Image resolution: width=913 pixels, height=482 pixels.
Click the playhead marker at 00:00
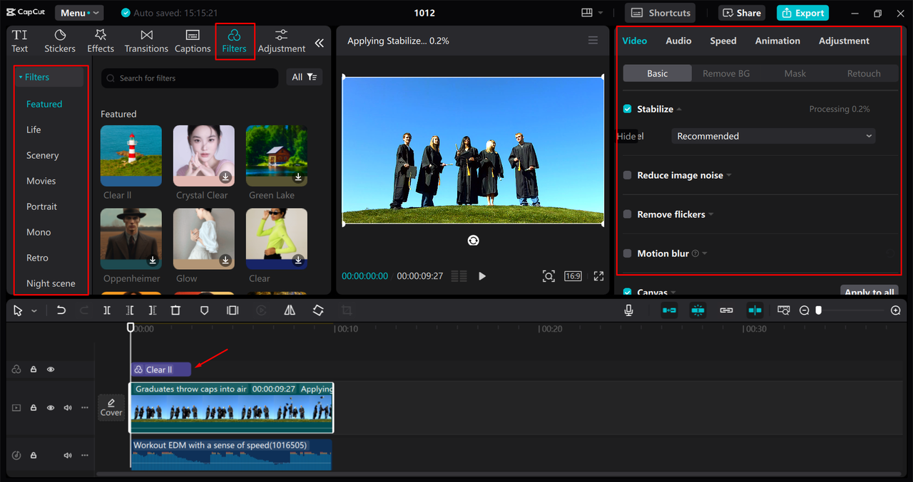pyautogui.click(x=131, y=328)
